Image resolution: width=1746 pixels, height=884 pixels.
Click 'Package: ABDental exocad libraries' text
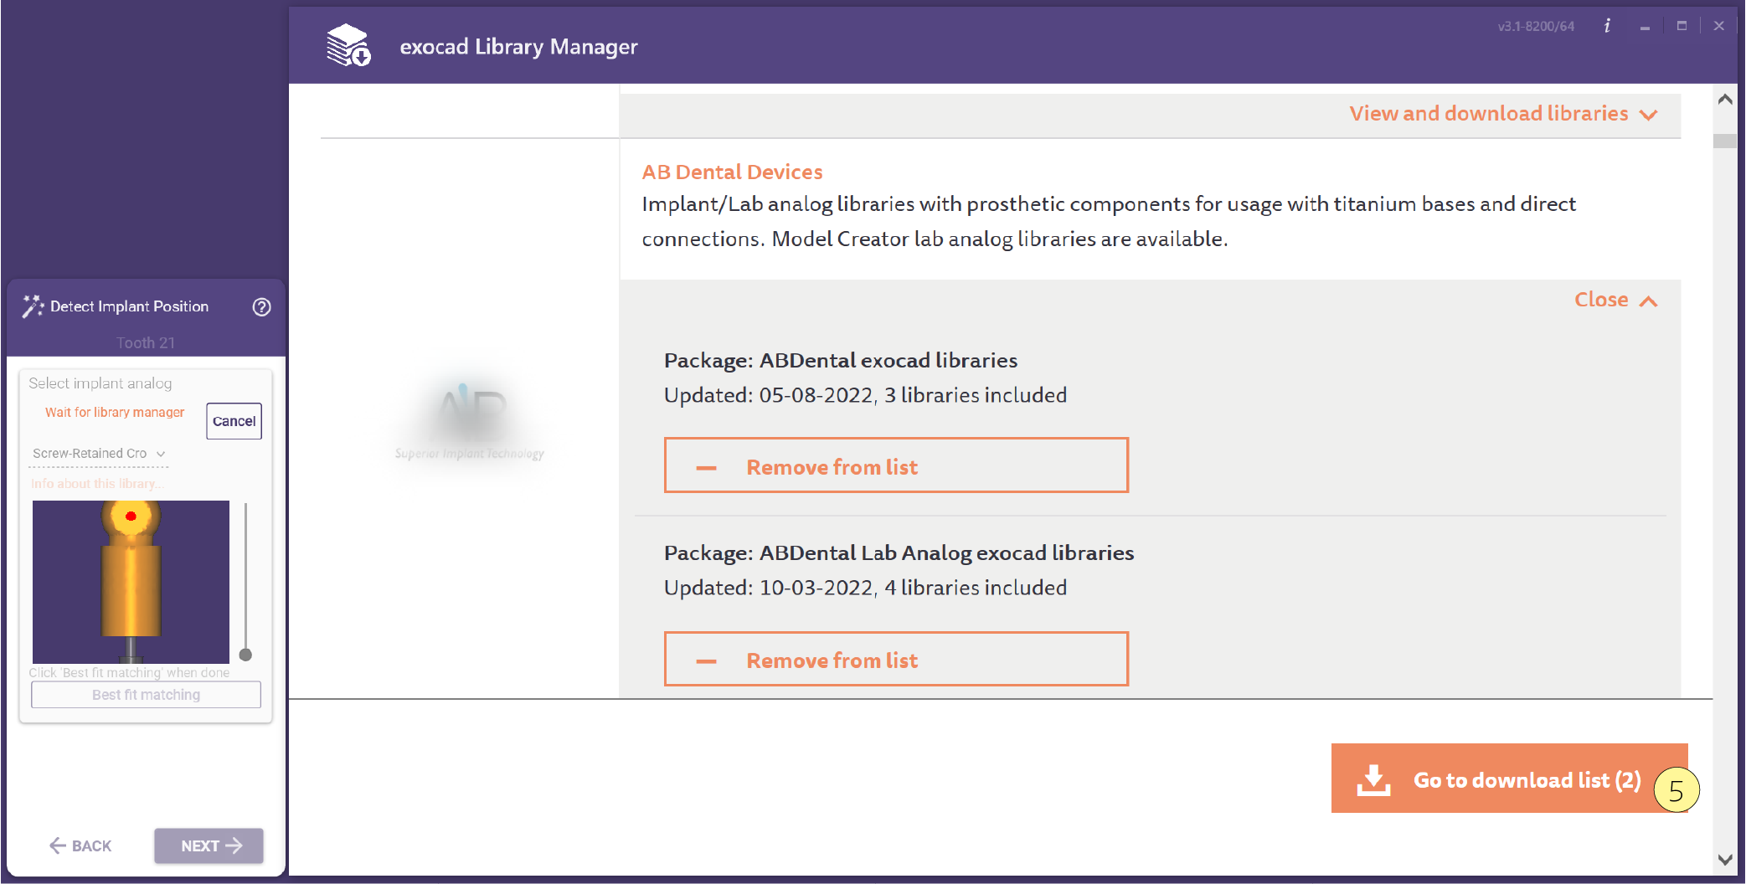coord(841,360)
